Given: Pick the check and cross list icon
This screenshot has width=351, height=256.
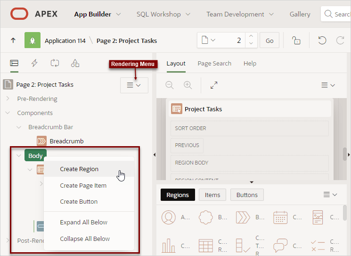Looking at the screenshot, I should tap(318, 246).
